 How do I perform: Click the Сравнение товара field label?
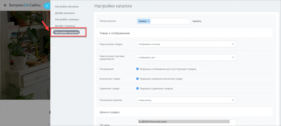[x=109, y=89]
